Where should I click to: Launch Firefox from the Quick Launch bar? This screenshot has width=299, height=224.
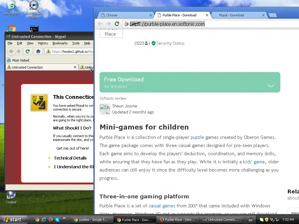[51, 220]
